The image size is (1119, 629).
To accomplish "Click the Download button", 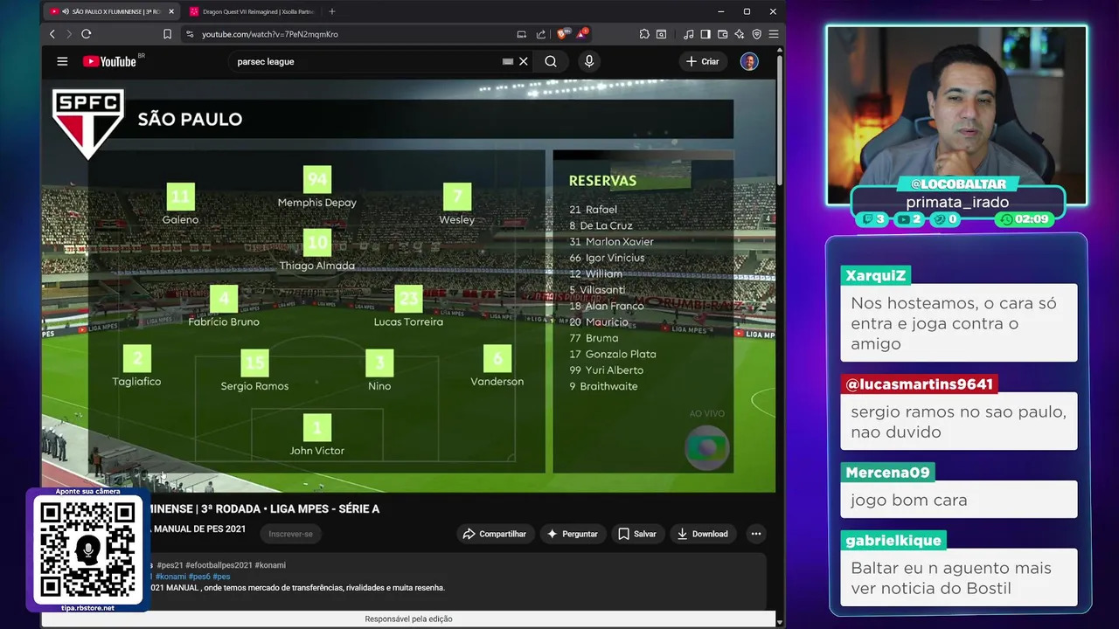I will point(703,534).
